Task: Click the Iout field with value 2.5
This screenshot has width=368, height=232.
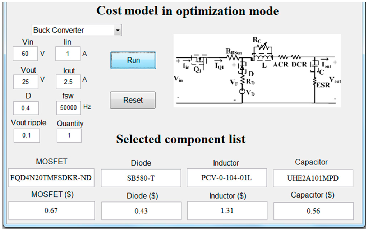Action: (x=68, y=82)
